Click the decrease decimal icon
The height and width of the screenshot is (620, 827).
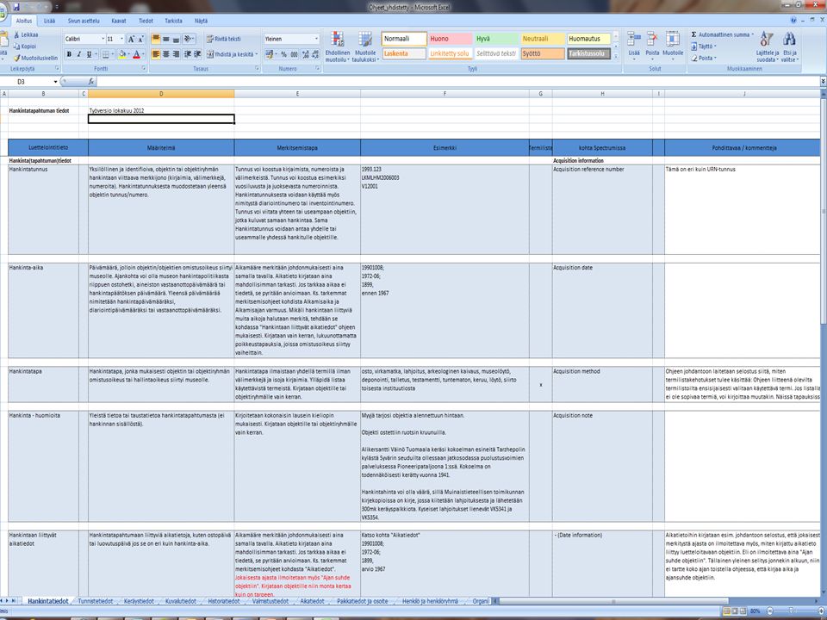315,54
